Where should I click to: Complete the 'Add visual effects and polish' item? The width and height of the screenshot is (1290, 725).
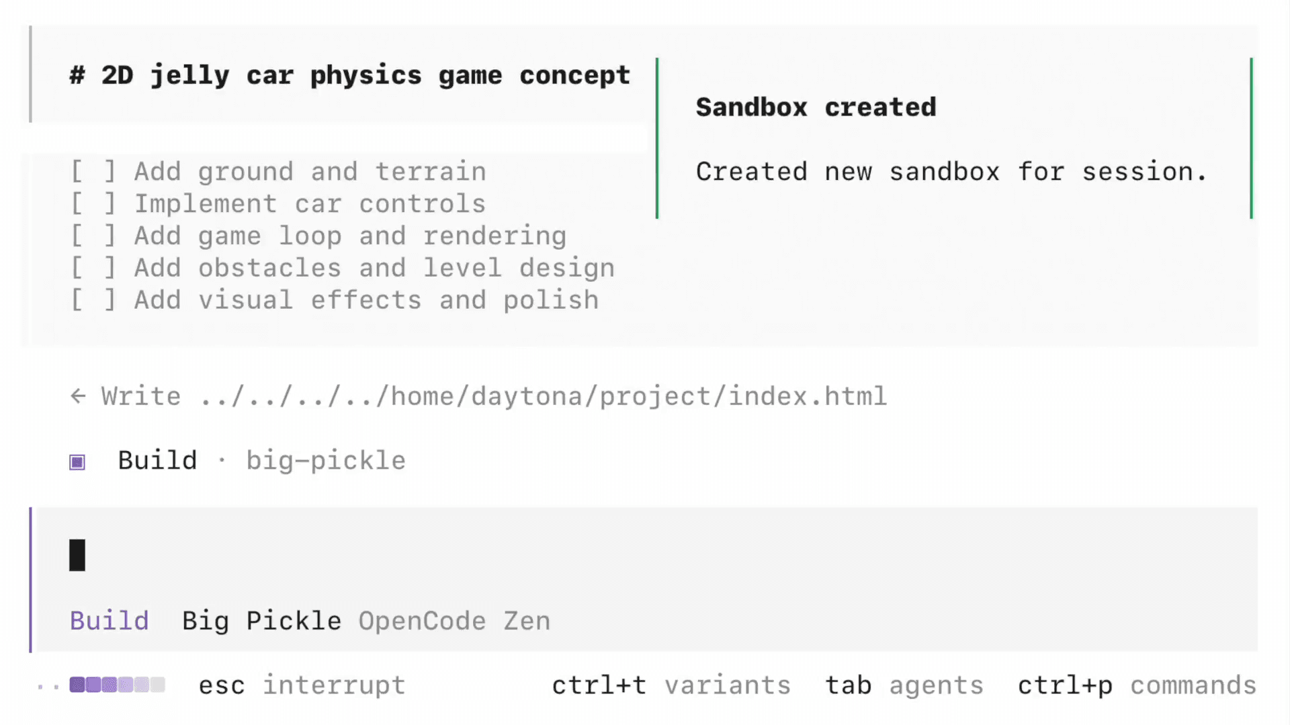tap(93, 300)
